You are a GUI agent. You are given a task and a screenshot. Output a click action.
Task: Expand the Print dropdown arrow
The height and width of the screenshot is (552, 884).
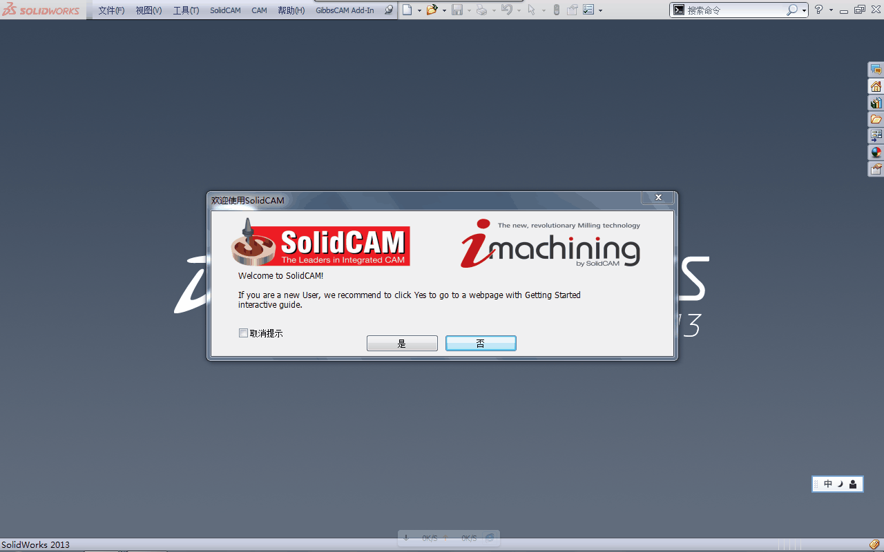pyautogui.click(x=494, y=10)
